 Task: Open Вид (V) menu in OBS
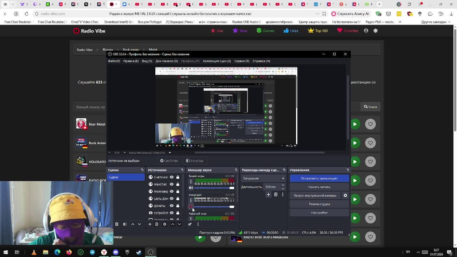(147, 61)
